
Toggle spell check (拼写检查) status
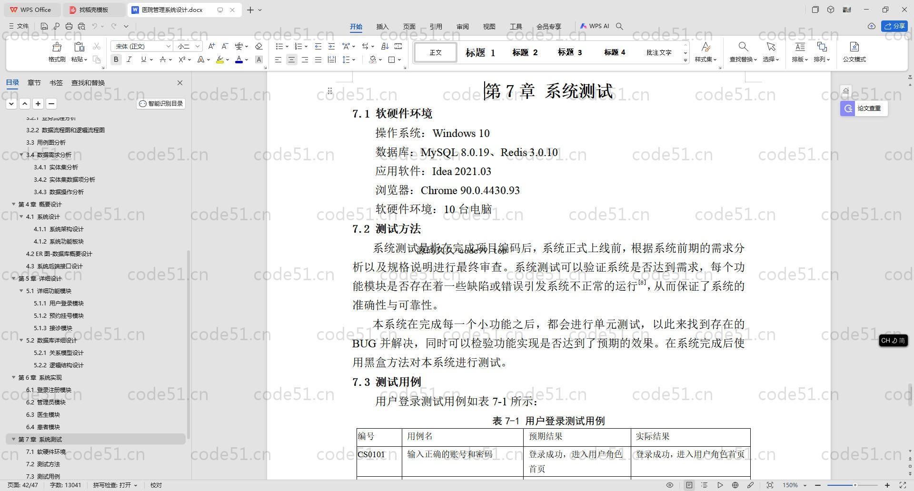click(x=115, y=485)
